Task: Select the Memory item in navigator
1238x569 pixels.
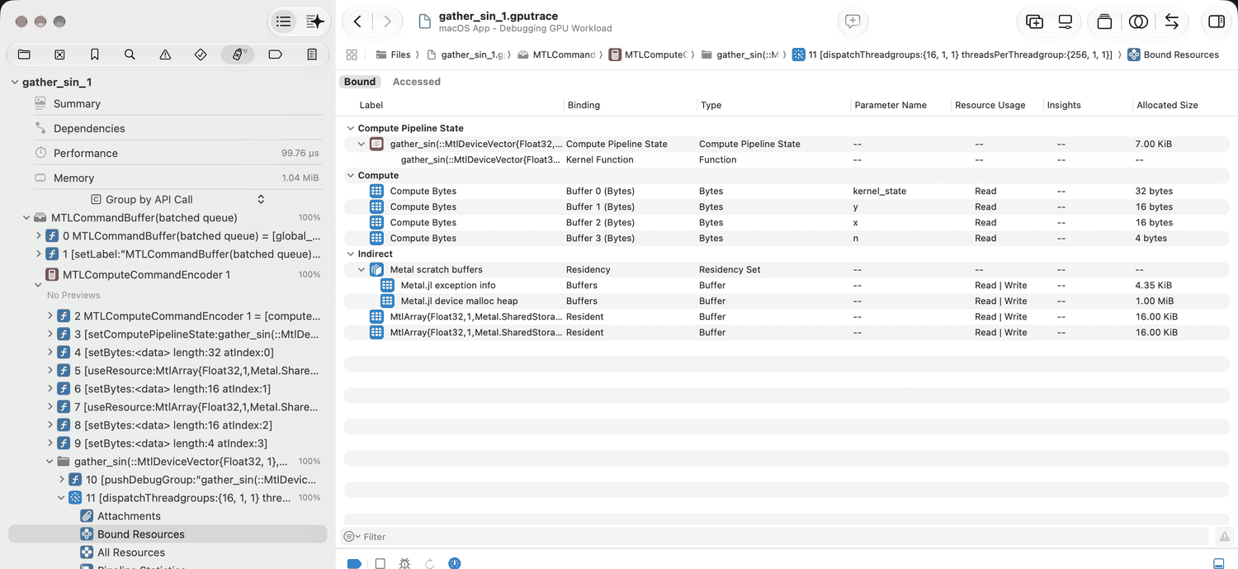Action: [73, 178]
